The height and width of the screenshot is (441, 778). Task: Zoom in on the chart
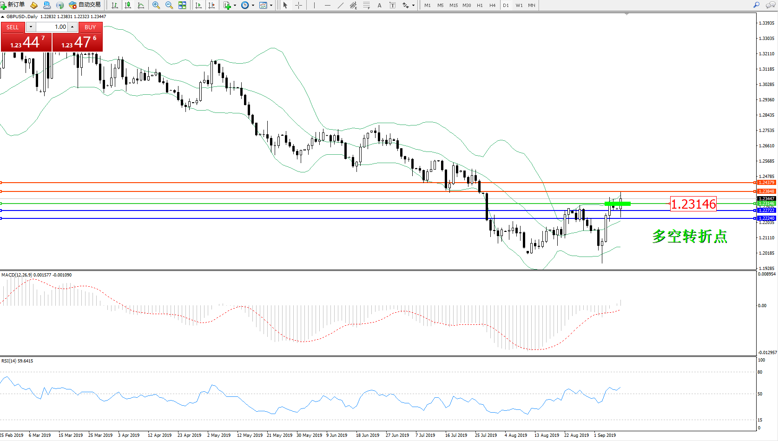156,5
